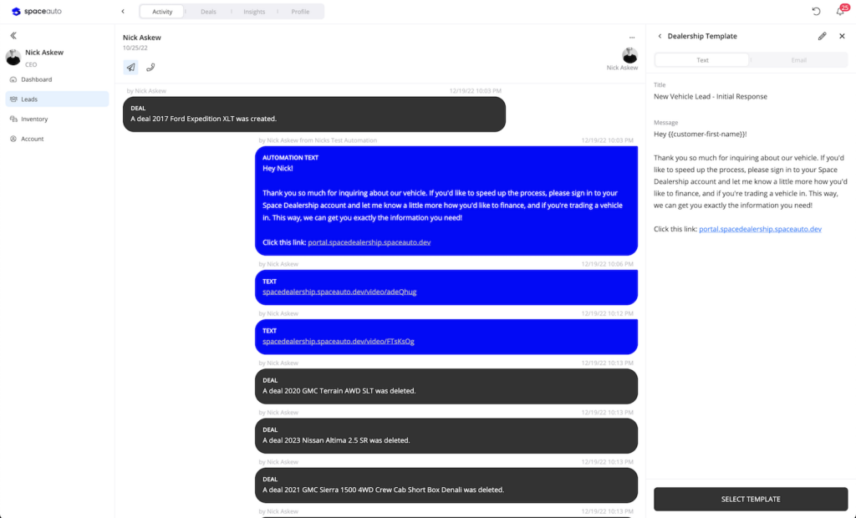Click the SELECT TEMPLATE button
Viewport: 856px width, 518px height.
coord(750,499)
